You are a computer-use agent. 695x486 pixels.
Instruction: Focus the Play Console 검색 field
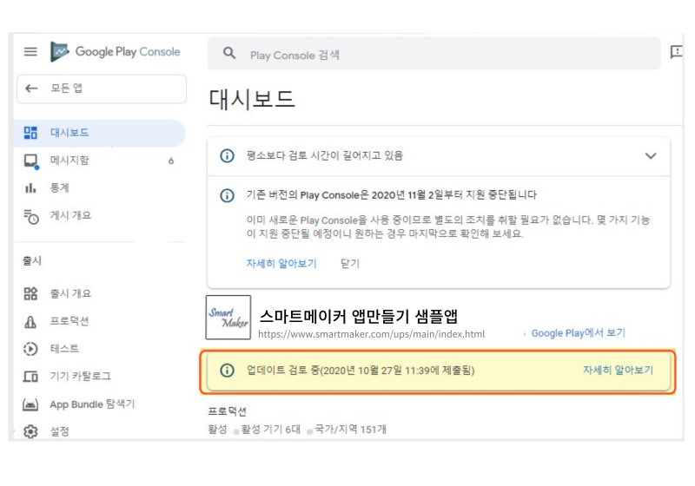(434, 54)
